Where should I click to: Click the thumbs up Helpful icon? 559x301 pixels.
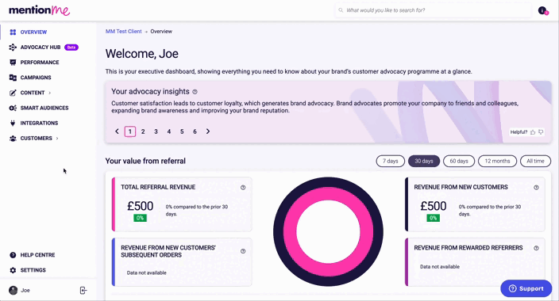[x=533, y=132]
